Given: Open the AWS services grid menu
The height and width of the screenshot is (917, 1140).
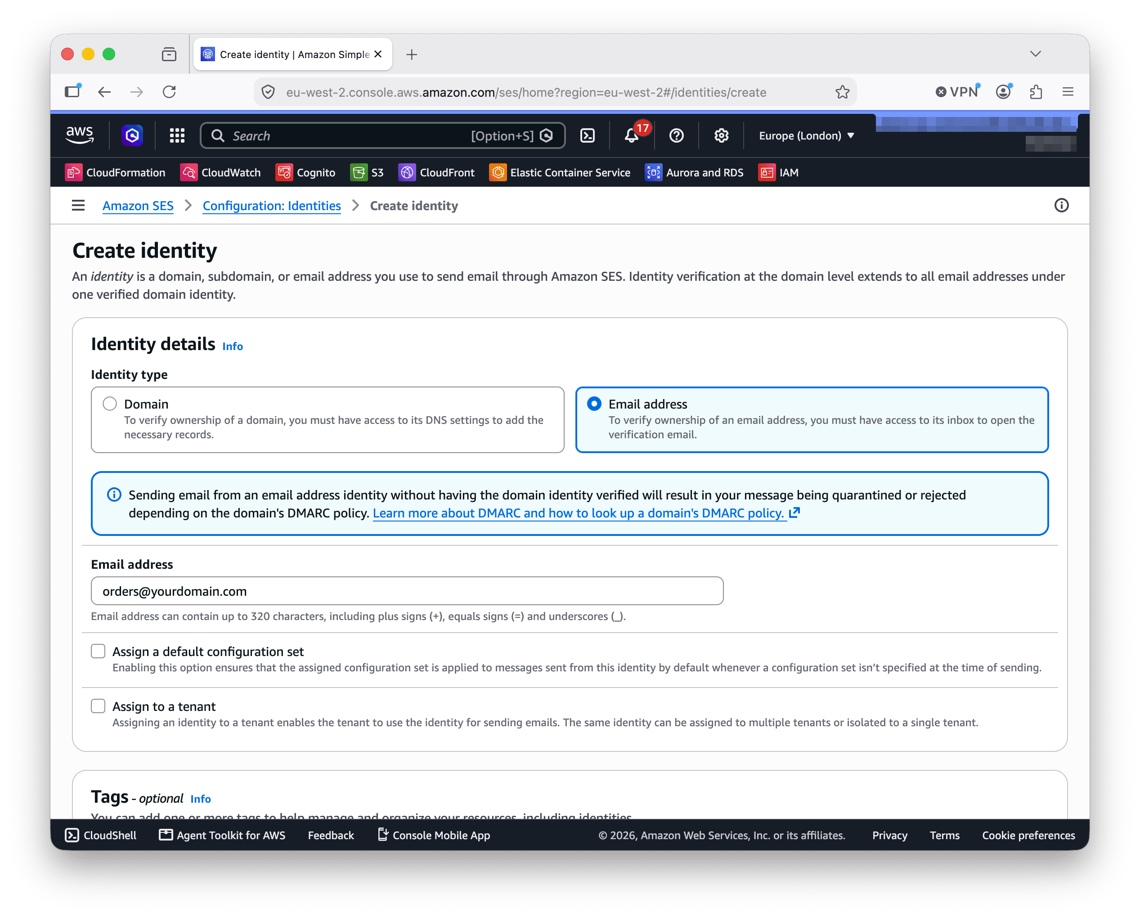Looking at the screenshot, I should (177, 135).
